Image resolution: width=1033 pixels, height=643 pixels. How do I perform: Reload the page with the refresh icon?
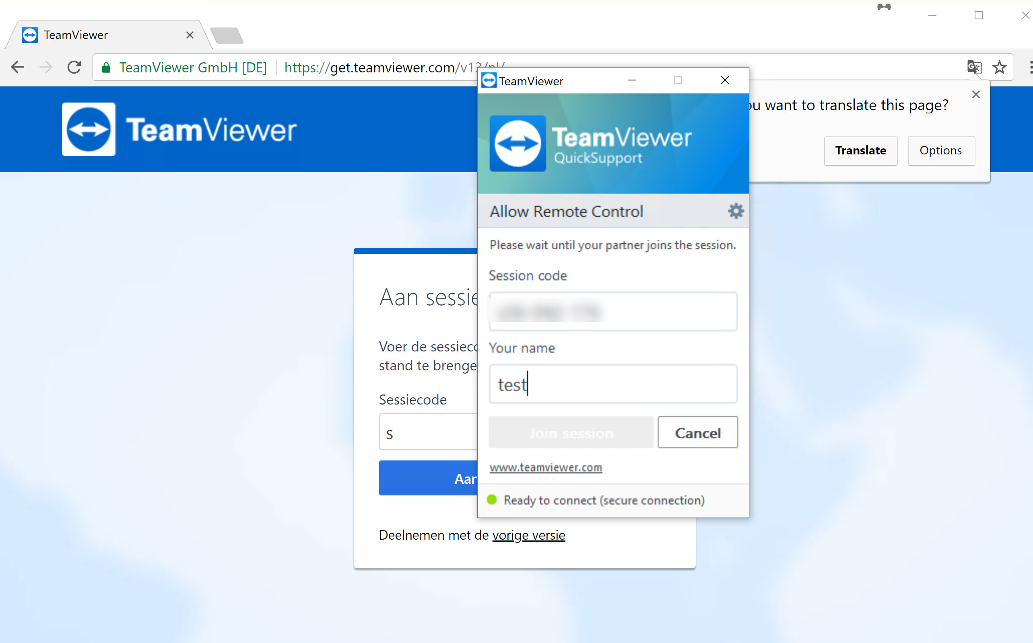(x=74, y=67)
